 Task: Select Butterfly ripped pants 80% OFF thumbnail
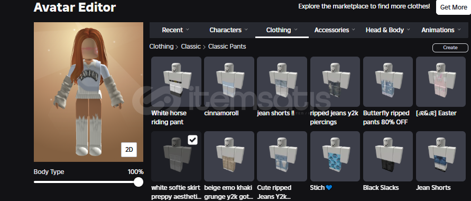[388, 81]
